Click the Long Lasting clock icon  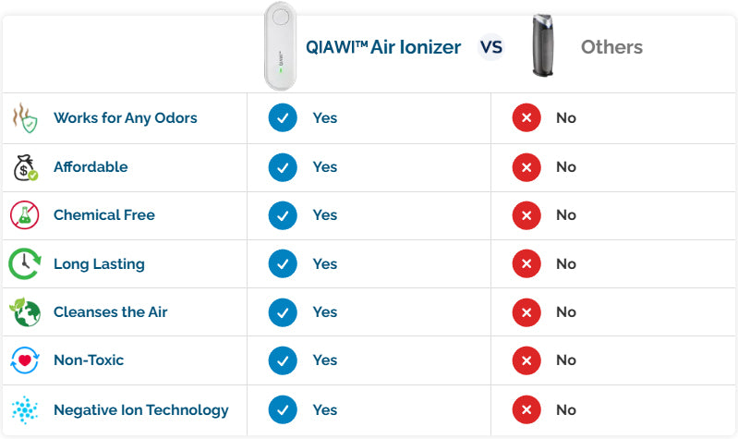click(25, 264)
